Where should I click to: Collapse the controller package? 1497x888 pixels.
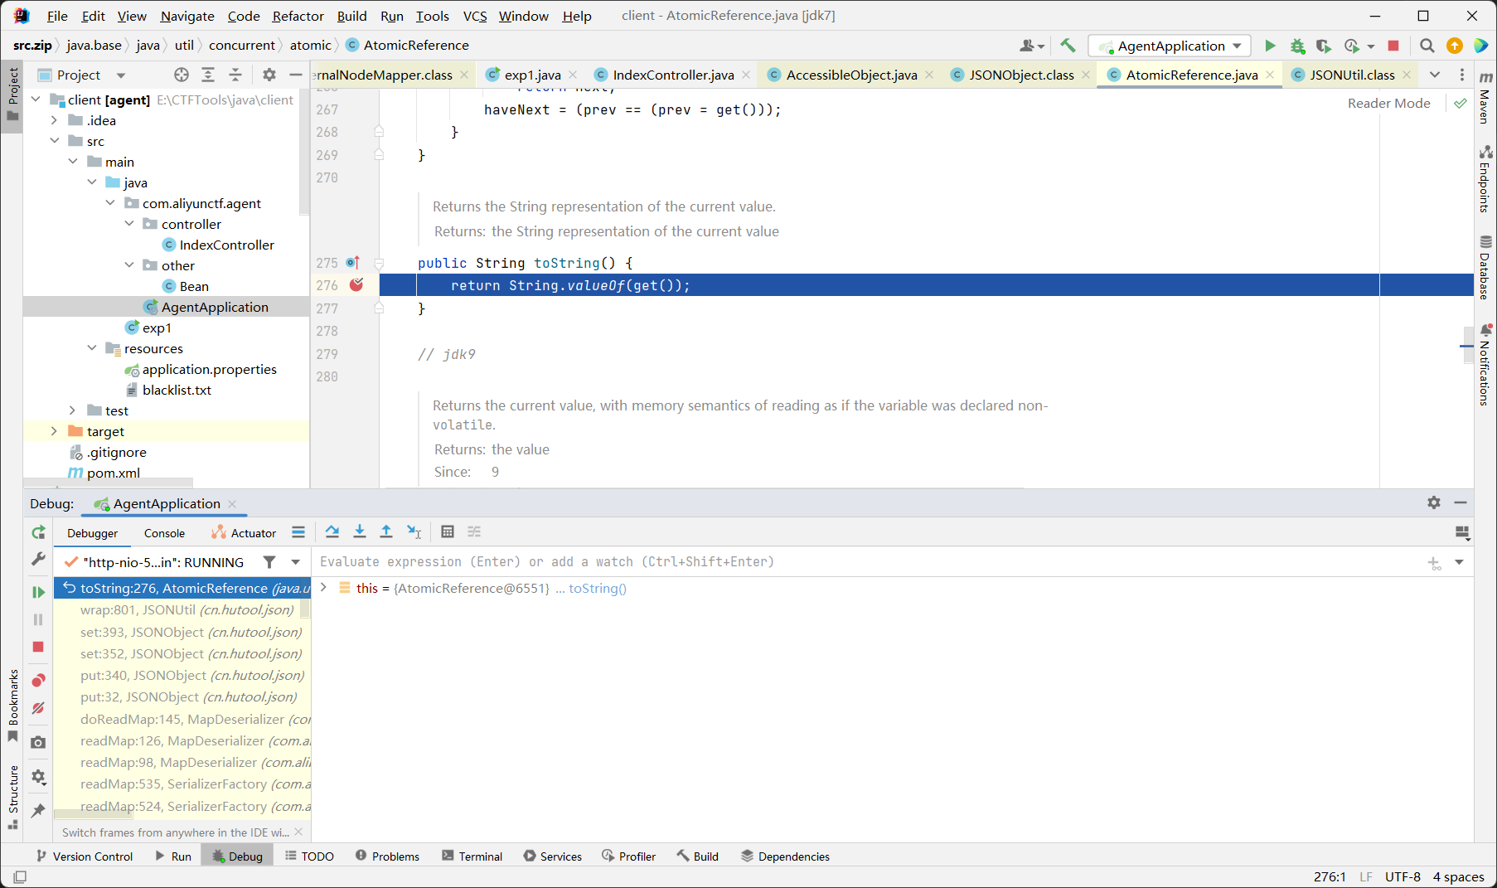click(129, 224)
